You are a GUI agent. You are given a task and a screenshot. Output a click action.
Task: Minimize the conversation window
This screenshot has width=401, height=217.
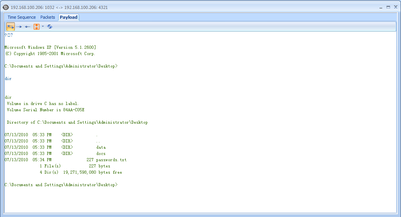[x=381, y=7]
